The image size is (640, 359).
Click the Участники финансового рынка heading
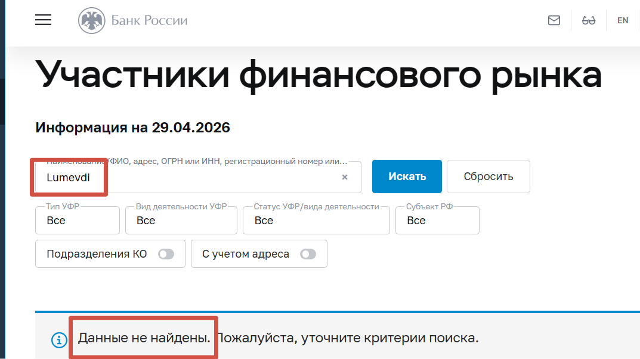pos(319,76)
